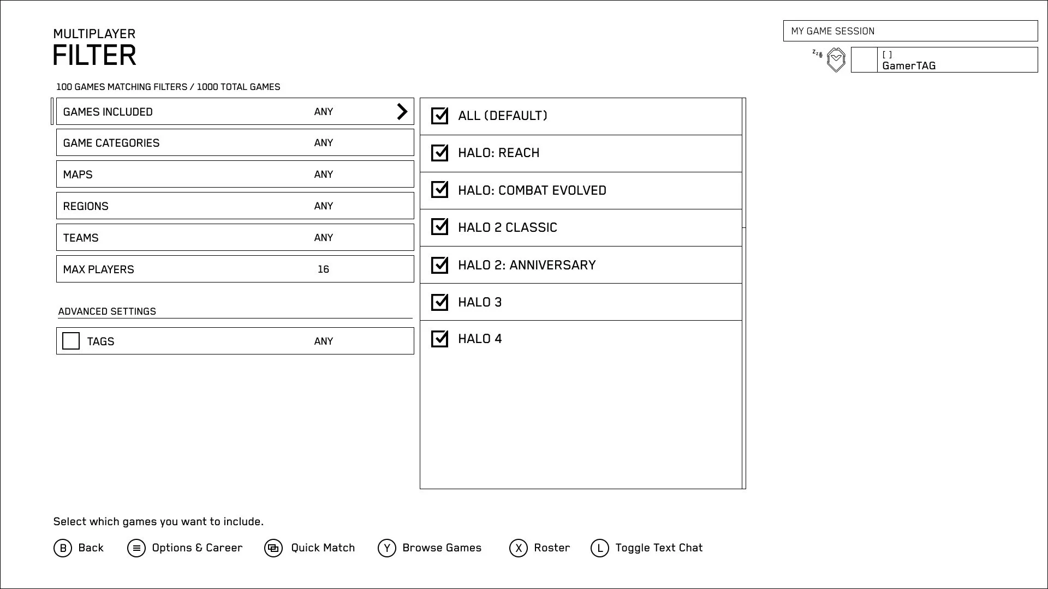Select the GamerTAG player entry

coord(944,60)
